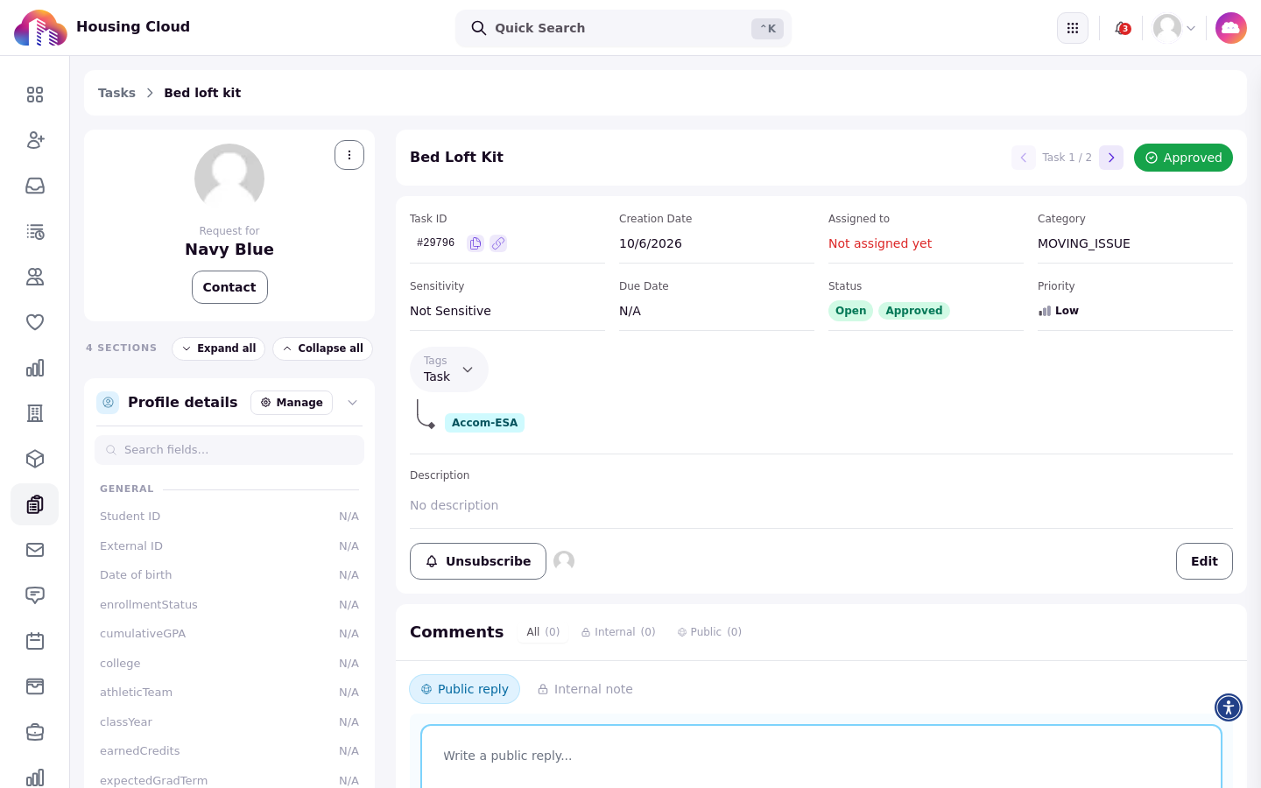Open the dashboard grid icon in sidebar
The image size is (1261, 788).
[35, 95]
